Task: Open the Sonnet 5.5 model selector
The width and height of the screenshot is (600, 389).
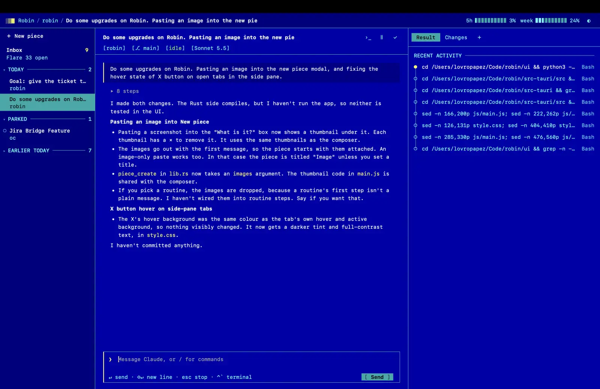Action: pyautogui.click(x=210, y=48)
